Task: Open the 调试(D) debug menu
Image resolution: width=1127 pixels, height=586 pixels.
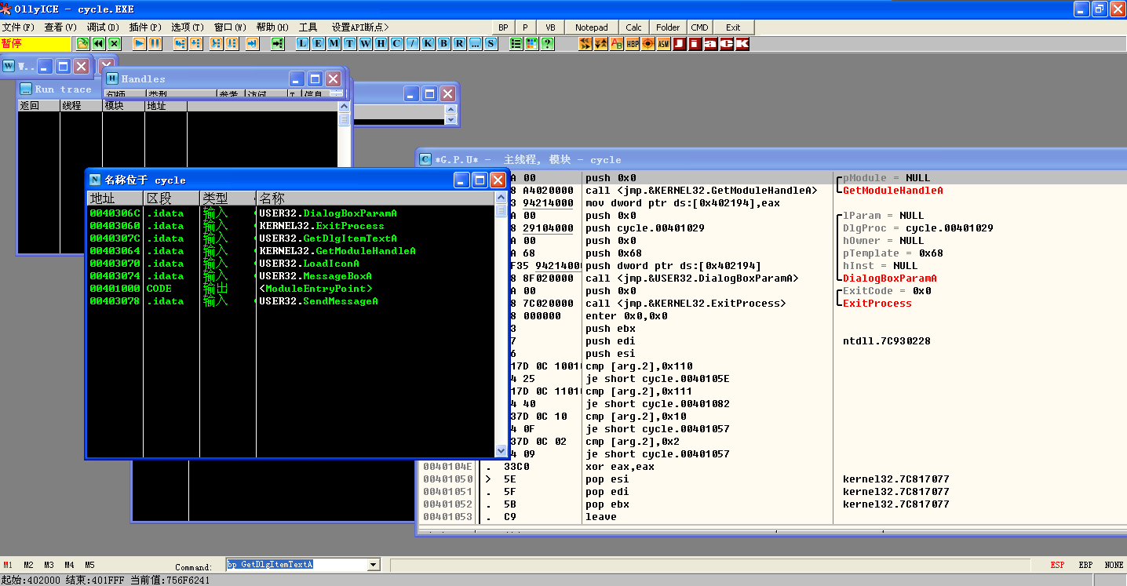Action: (x=103, y=27)
